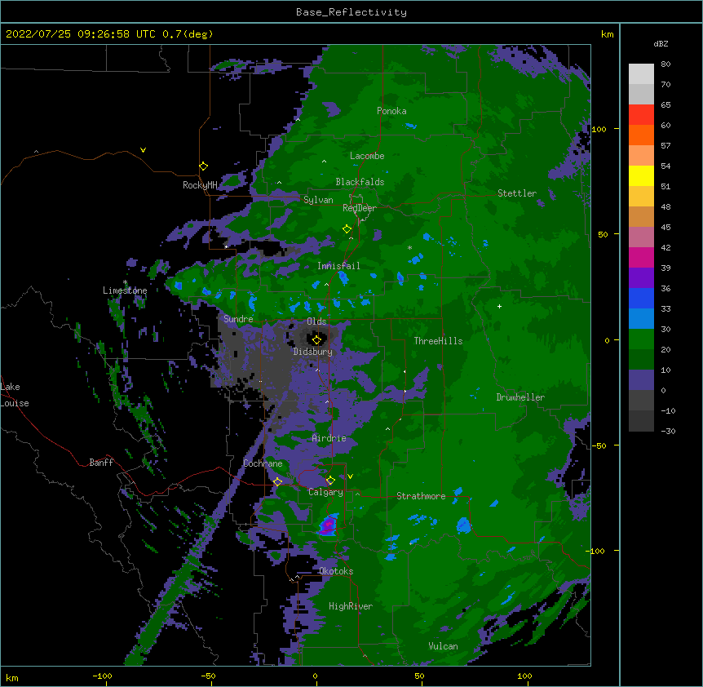Viewport: 703px width, 687px height.
Task: Click the Lake Louise label
Action: coord(14,395)
